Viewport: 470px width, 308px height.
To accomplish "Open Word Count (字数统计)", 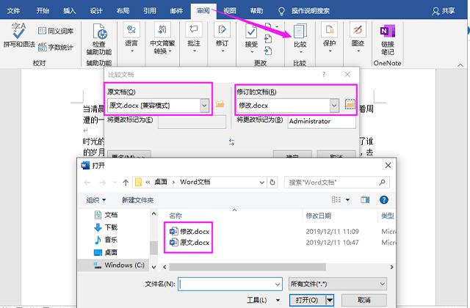I will coord(56,47).
